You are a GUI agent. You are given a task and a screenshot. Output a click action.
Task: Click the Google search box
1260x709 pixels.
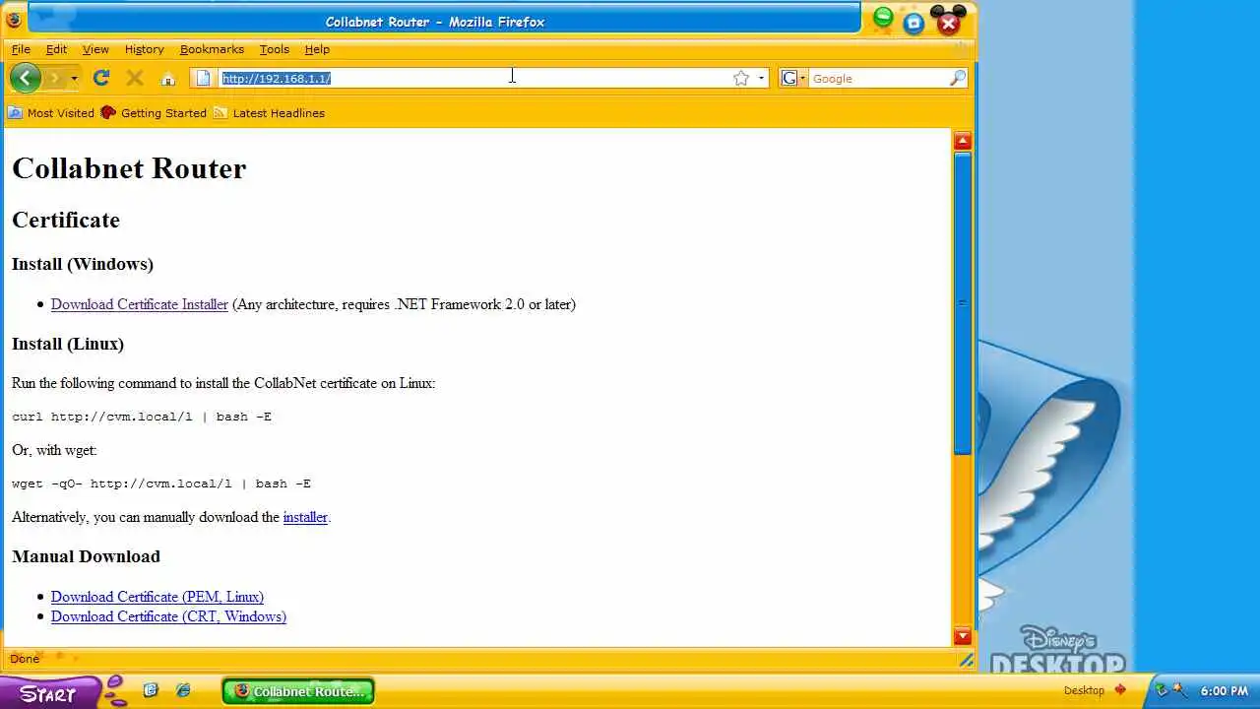tap(878, 78)
